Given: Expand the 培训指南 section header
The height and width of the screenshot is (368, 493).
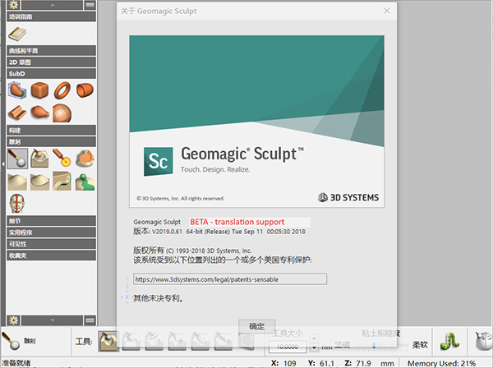Looking at the screenshot, I should [x=51, y=16].
